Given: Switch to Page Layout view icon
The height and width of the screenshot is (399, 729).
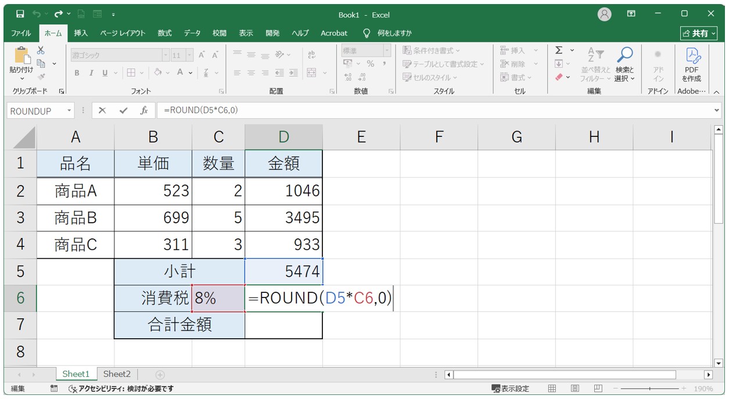Looking at the screenshot, I should coord(574,389).
